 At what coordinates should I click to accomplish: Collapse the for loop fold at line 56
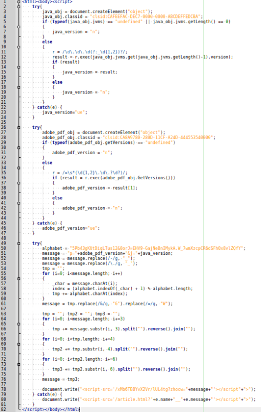coord(18,278)
